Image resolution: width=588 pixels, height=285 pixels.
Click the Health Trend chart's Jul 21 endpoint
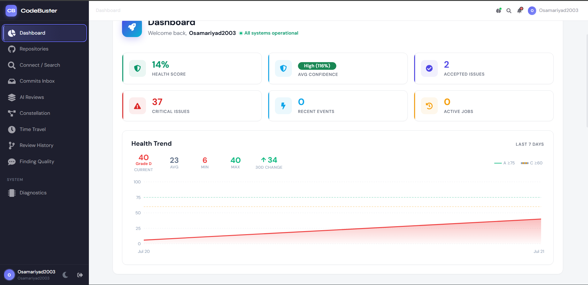pyautogui.click(x=541, y=219)
